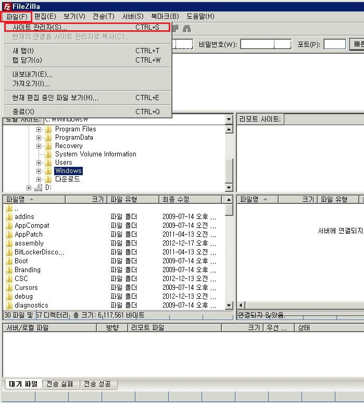The height and width of the screenshot is (403, 364).
Task: Click the D: drive icon in local tree
Action: (38, 187)
